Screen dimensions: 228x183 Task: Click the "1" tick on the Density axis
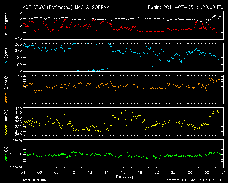click(21, 103)
